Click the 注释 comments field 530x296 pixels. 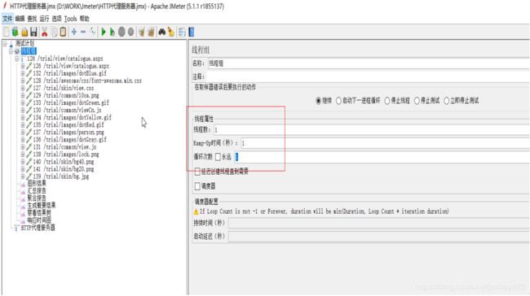click(369, 77)
